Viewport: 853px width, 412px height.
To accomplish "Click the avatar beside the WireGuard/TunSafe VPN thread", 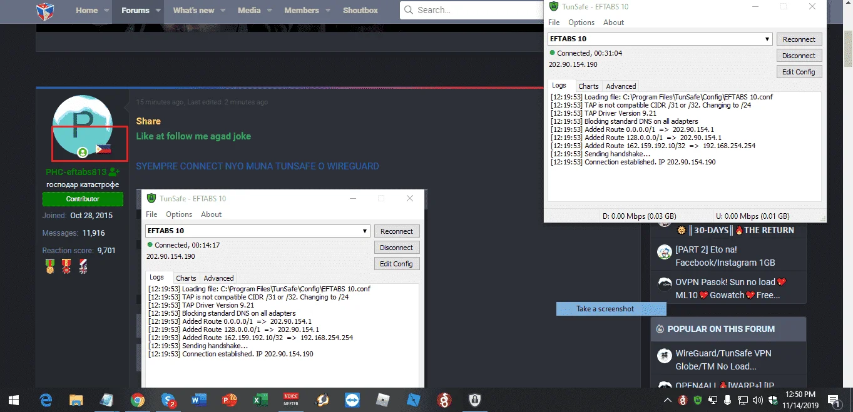I will (664, 356).
